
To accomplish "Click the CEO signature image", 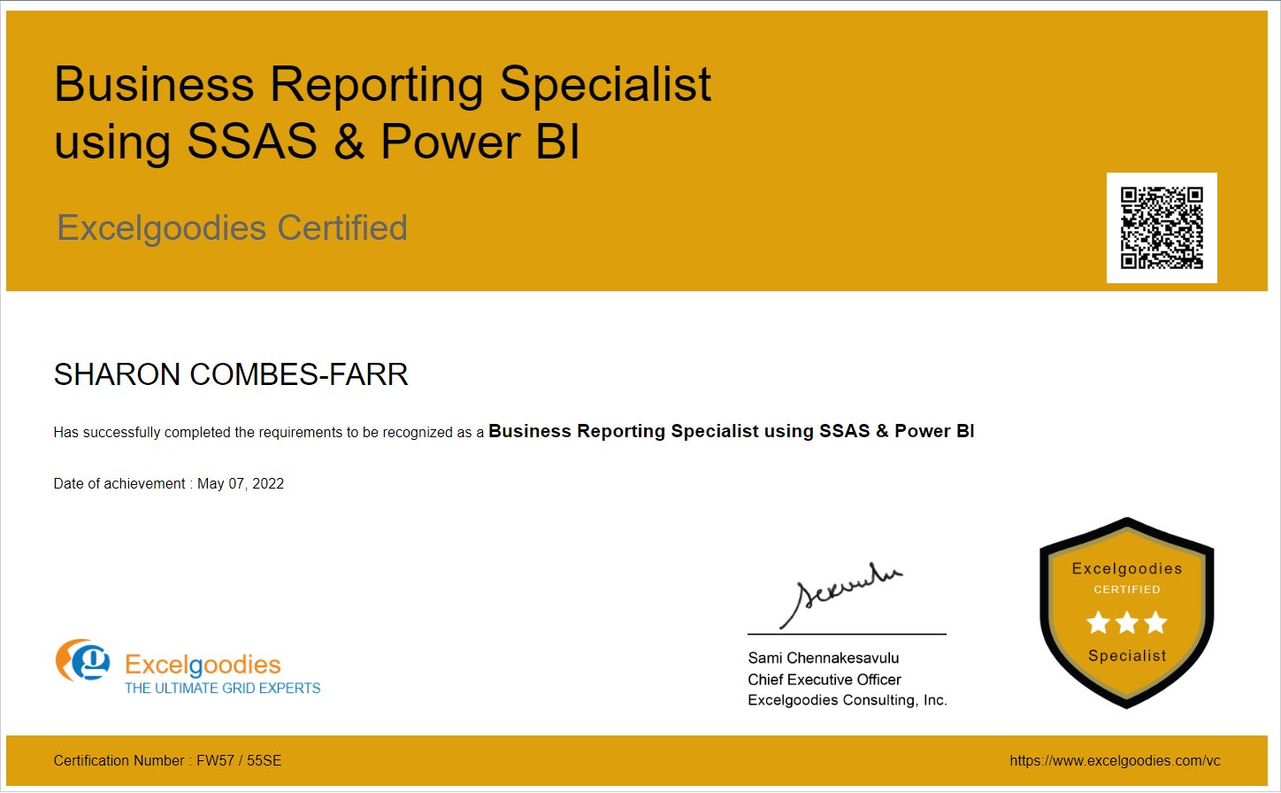I will 840,595.
